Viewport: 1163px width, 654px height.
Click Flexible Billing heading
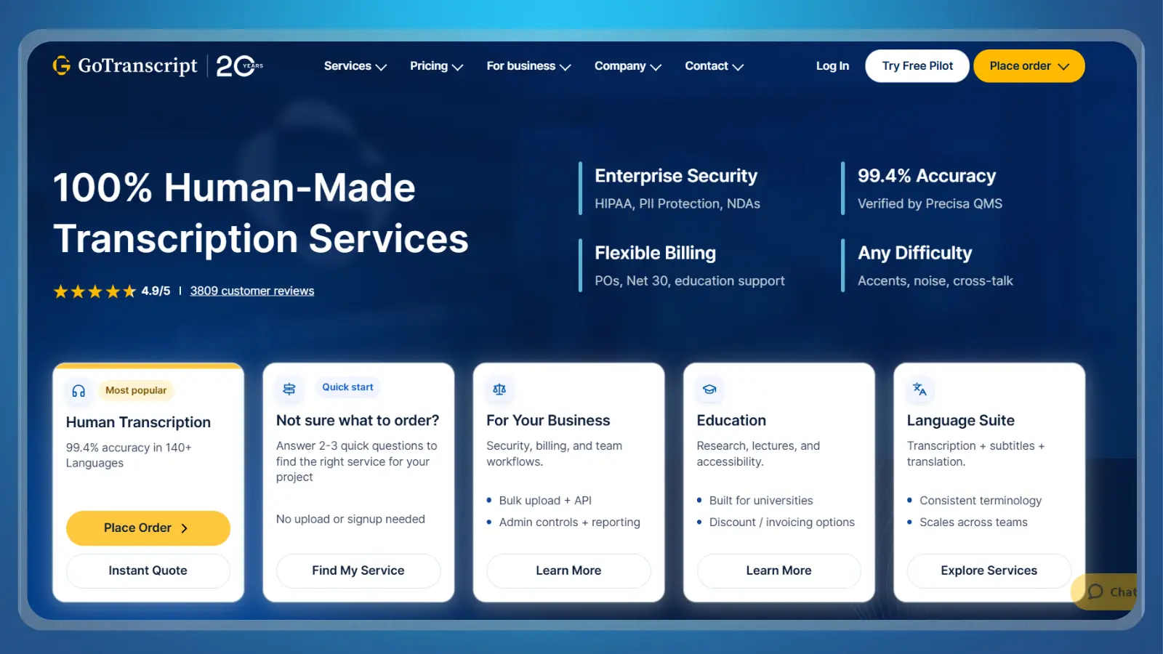pyautogui.click(x=655, y=253)
